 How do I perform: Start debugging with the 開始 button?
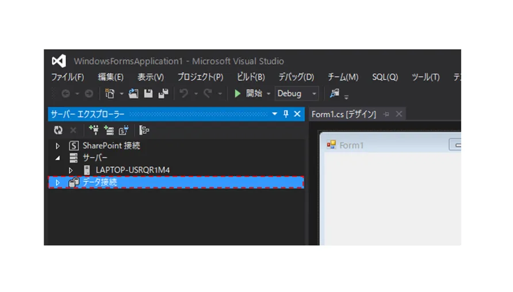point(248,94)
